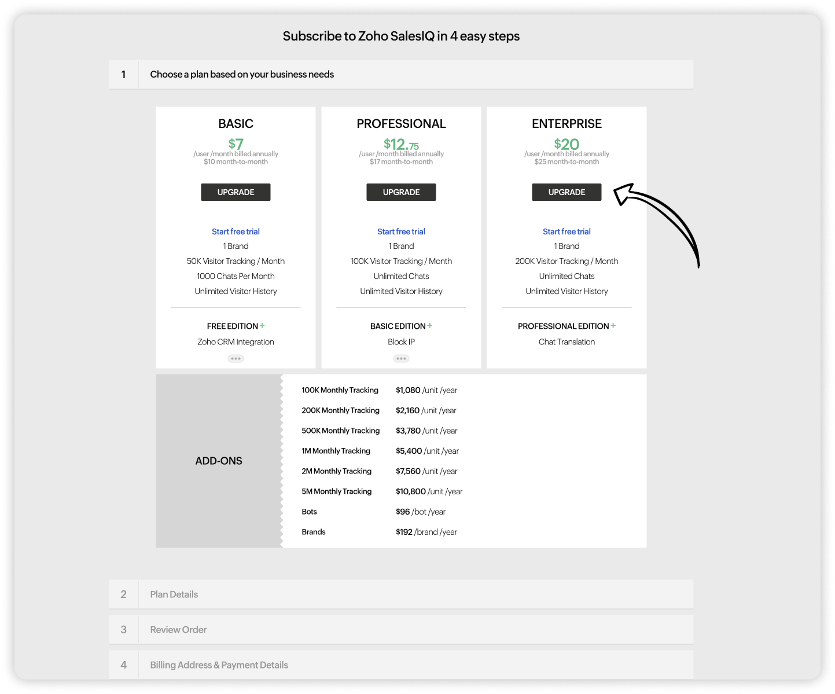Click the 'Chat Translation' feature
This screenshot has width=835, height=694.
567,342
